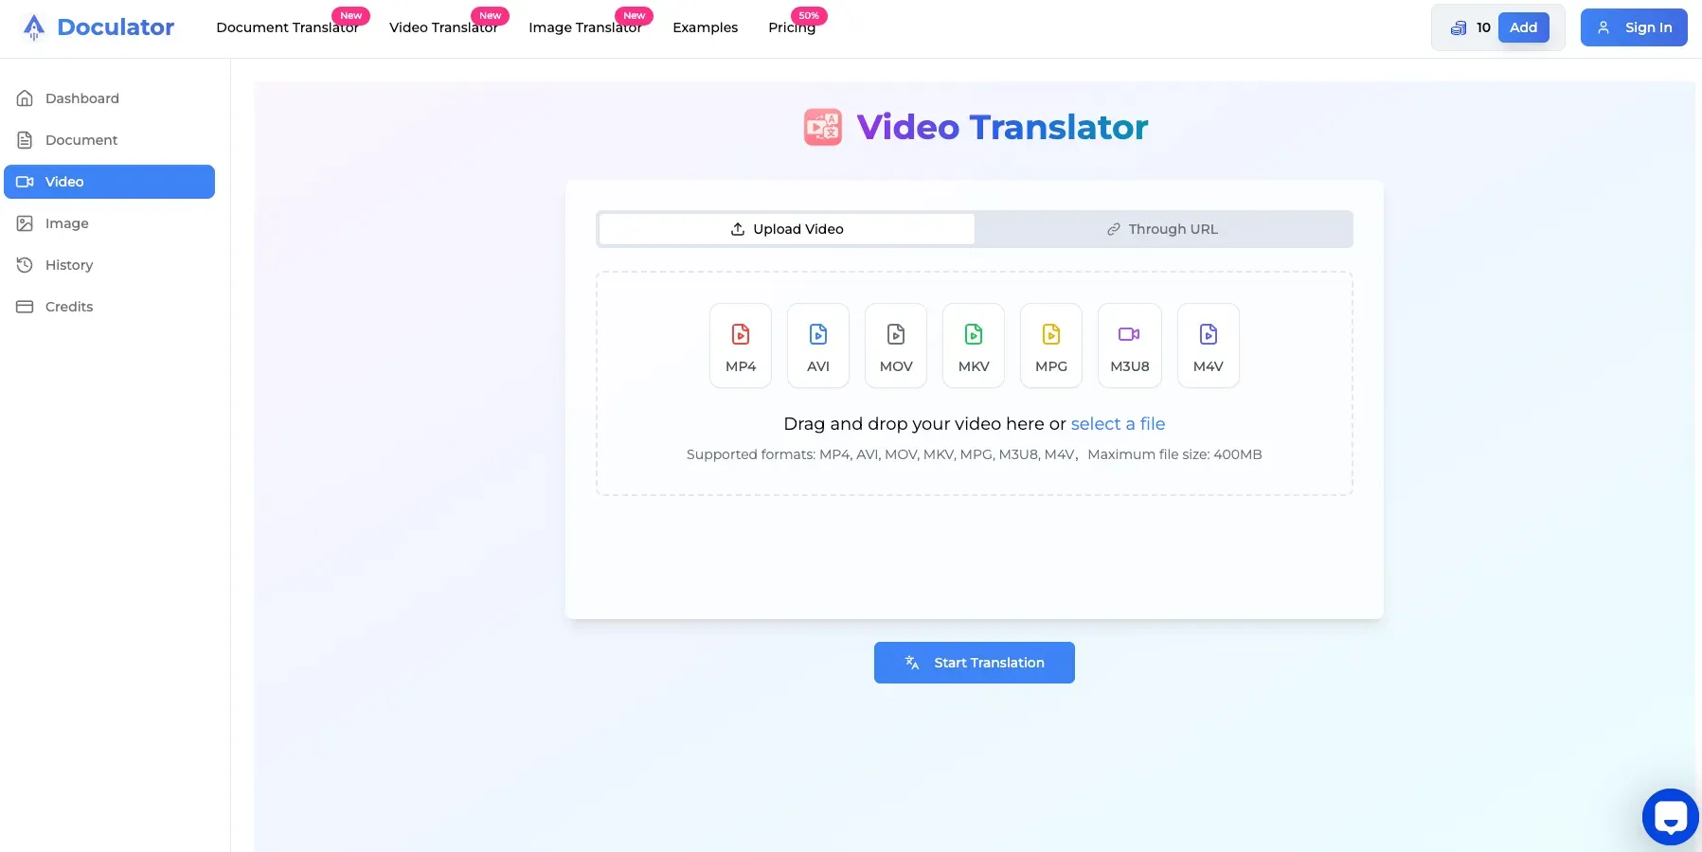Click the 50% badge on Pricing
The image size is (1702, 852).
(x=809, y=15)
